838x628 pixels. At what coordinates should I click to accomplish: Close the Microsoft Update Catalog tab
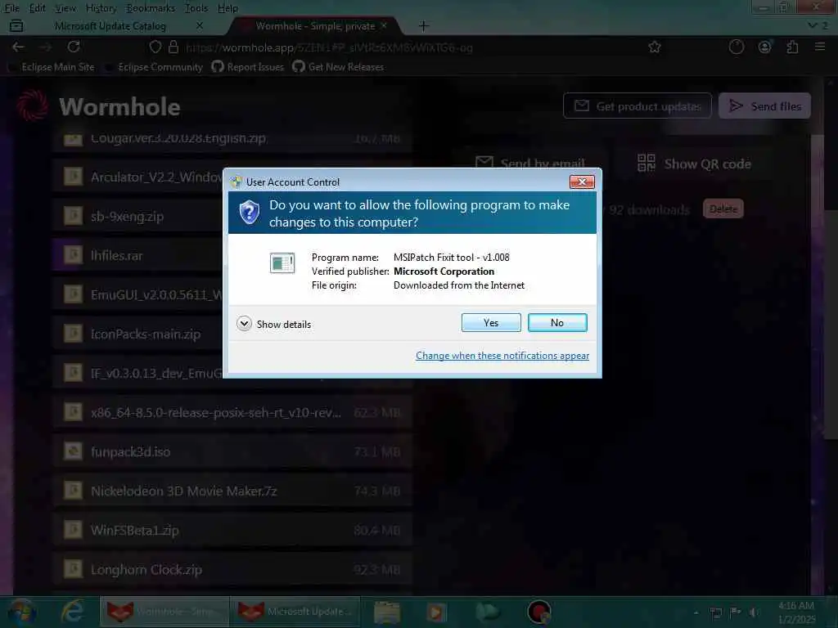pos(200,25)
